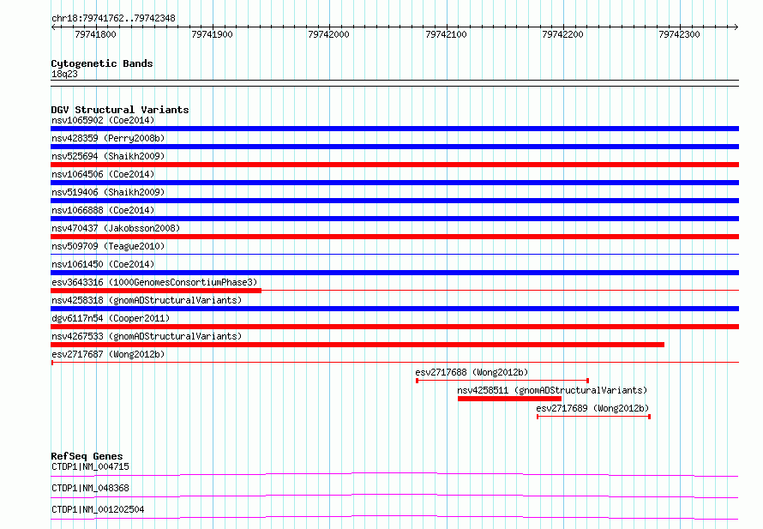This screenshot has width=763, height=529.
Task: Click esv3643316 (1000GenomesConsortiumPhase3) label
Action: 154,282
